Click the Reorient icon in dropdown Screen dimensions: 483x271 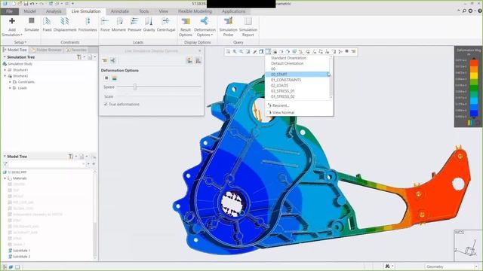[x=269, y=105]
